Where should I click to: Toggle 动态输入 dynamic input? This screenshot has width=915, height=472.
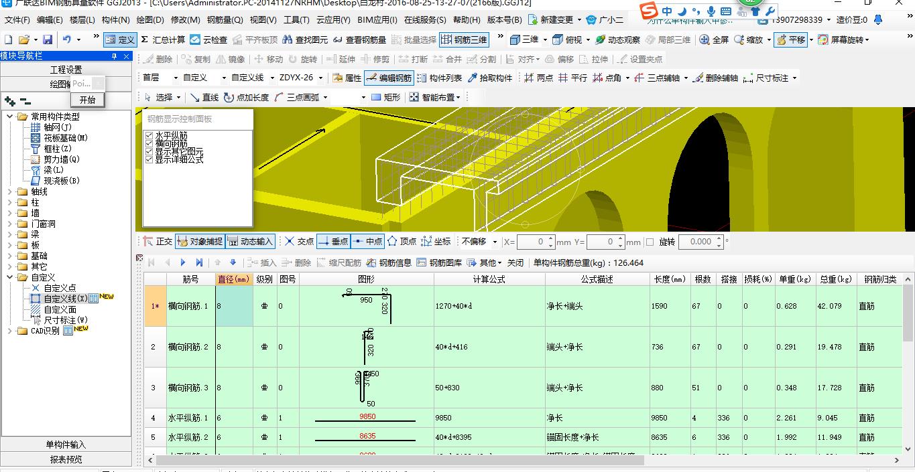[x=251, y=242]
